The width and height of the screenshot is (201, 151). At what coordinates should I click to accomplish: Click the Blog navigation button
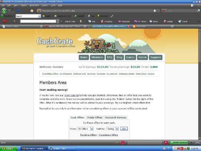click(119, 57)
